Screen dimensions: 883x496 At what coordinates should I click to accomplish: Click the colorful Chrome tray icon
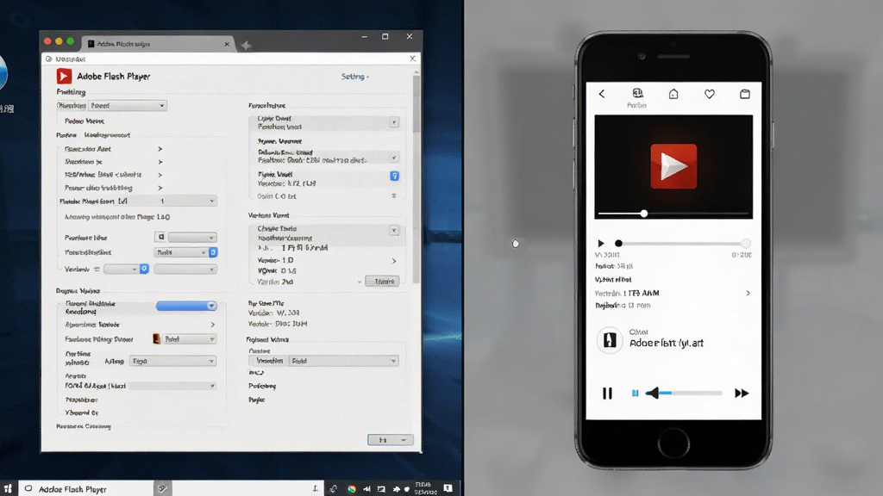(x=352, y=489)
